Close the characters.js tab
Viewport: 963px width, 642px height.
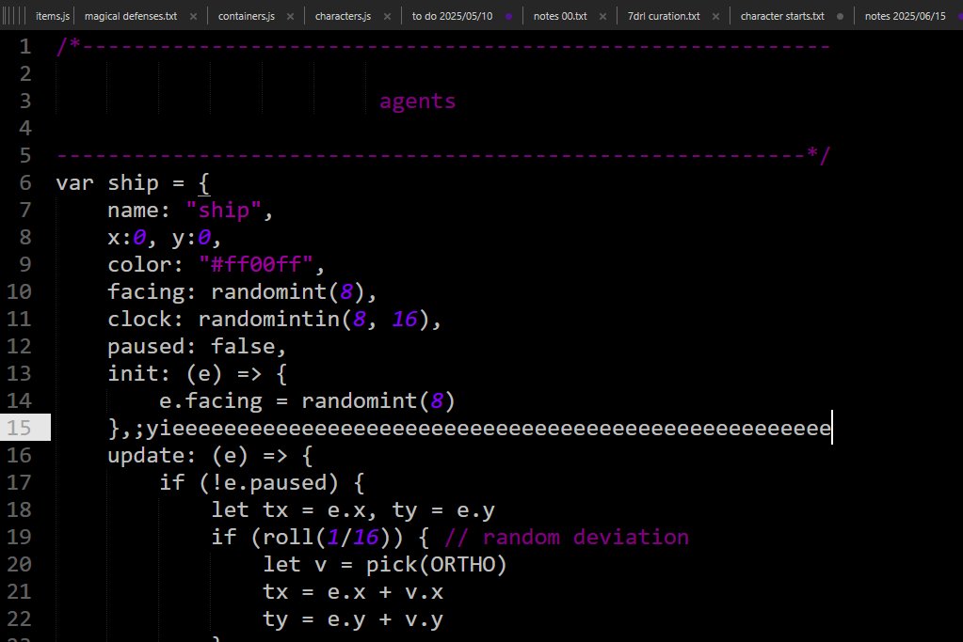(387, 17)
